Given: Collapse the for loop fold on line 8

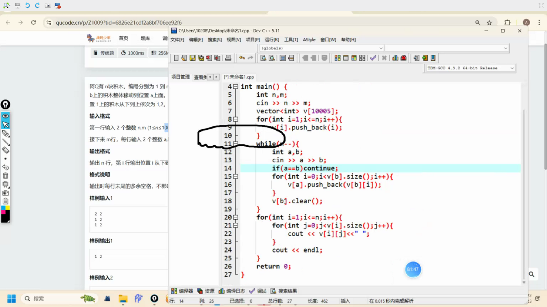Looking at the screenshot, I should [236, 119].
